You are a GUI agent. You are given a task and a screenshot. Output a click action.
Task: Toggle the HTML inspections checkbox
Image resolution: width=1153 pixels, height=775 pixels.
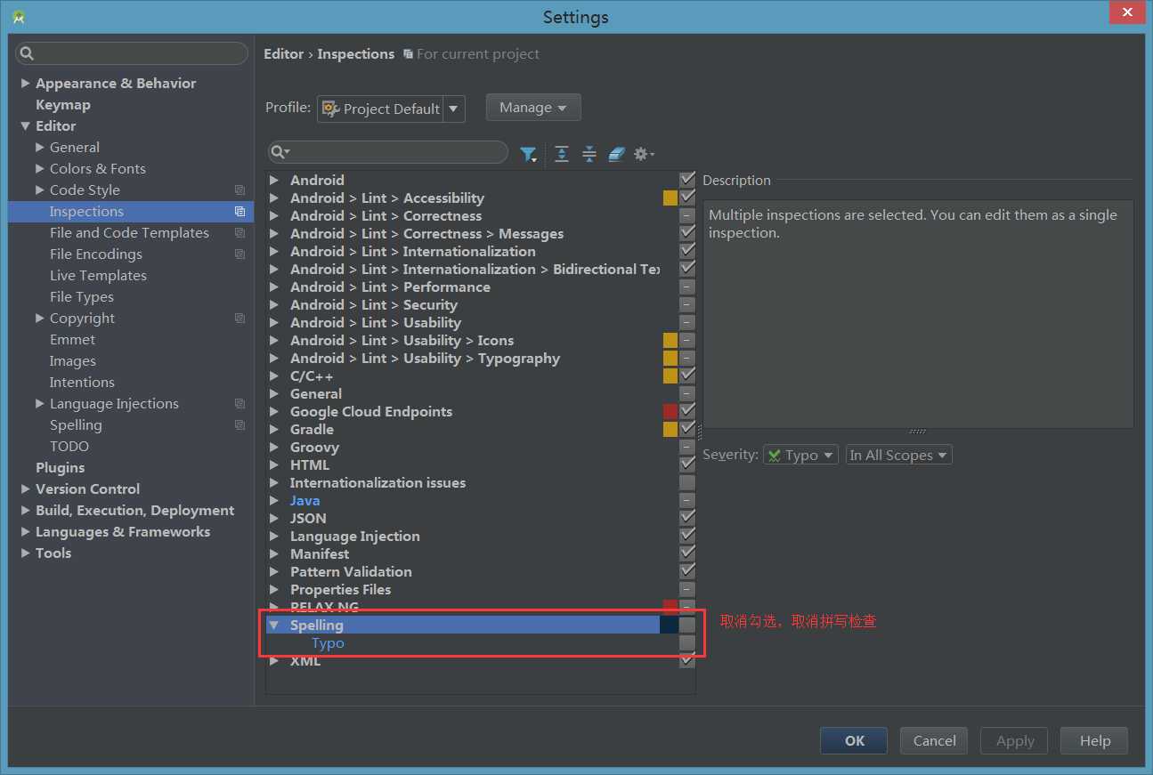click(687, 464)
